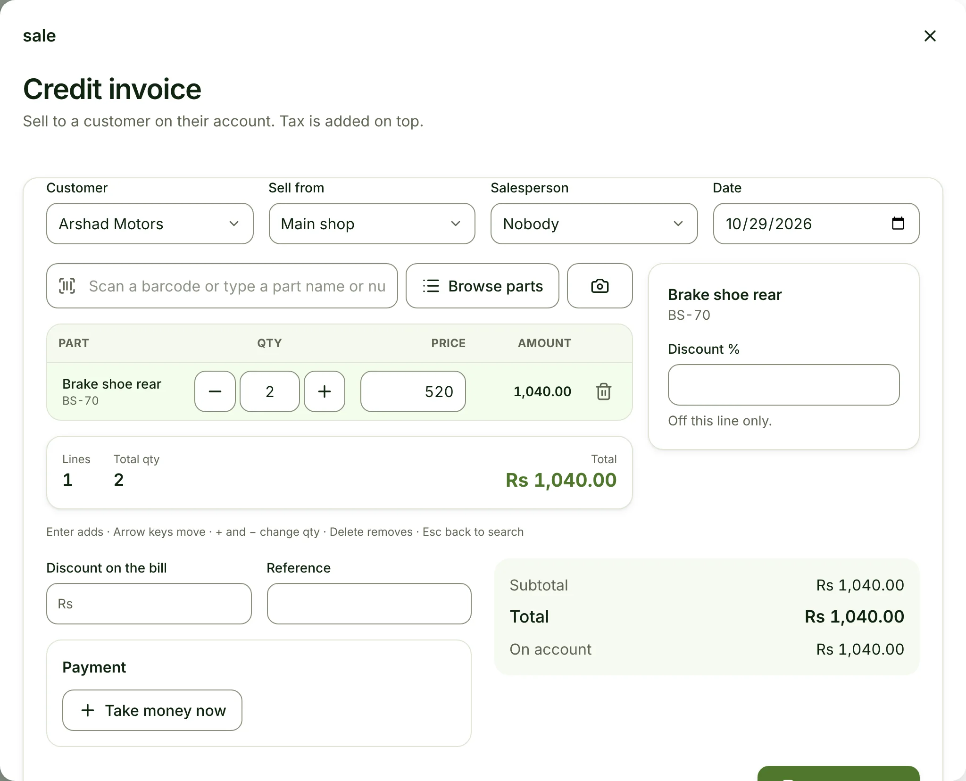
Task: Click the line amount 1,040.00
Action: point(542,391)
